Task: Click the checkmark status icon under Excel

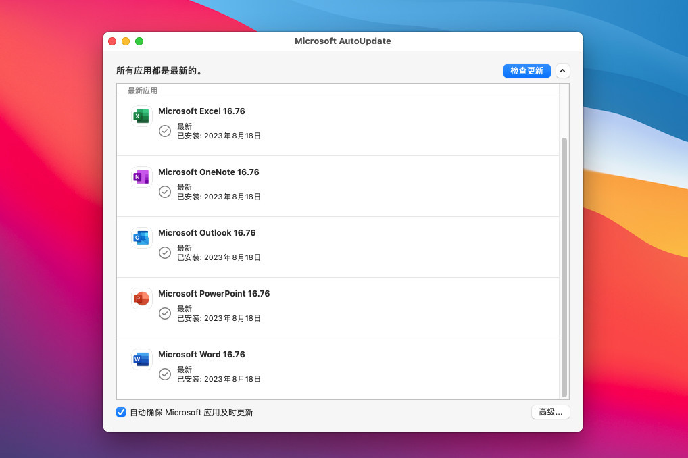Action: pyautogui.click(x=165, y=131)
